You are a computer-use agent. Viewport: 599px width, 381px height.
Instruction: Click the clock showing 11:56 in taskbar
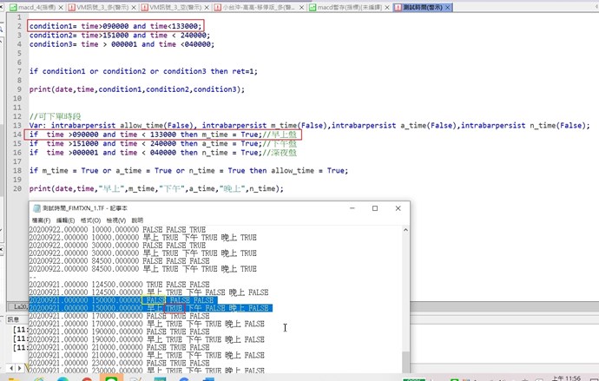pos(569,378)
